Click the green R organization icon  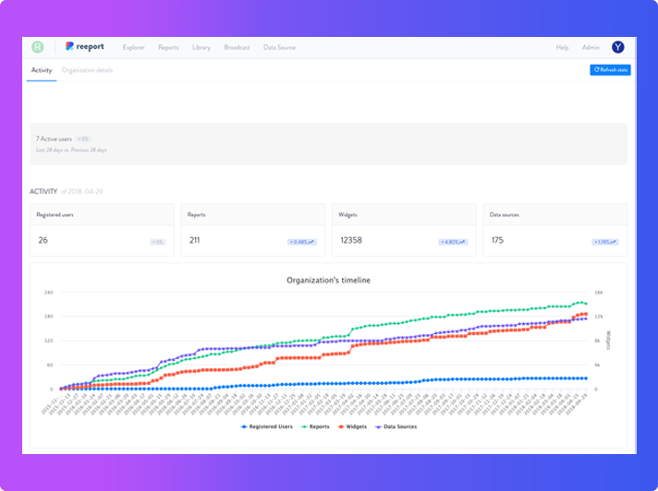37,47
